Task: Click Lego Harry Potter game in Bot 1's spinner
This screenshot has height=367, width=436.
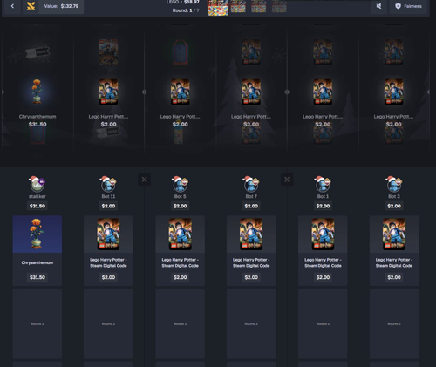Action: click(x=323, y=92)
